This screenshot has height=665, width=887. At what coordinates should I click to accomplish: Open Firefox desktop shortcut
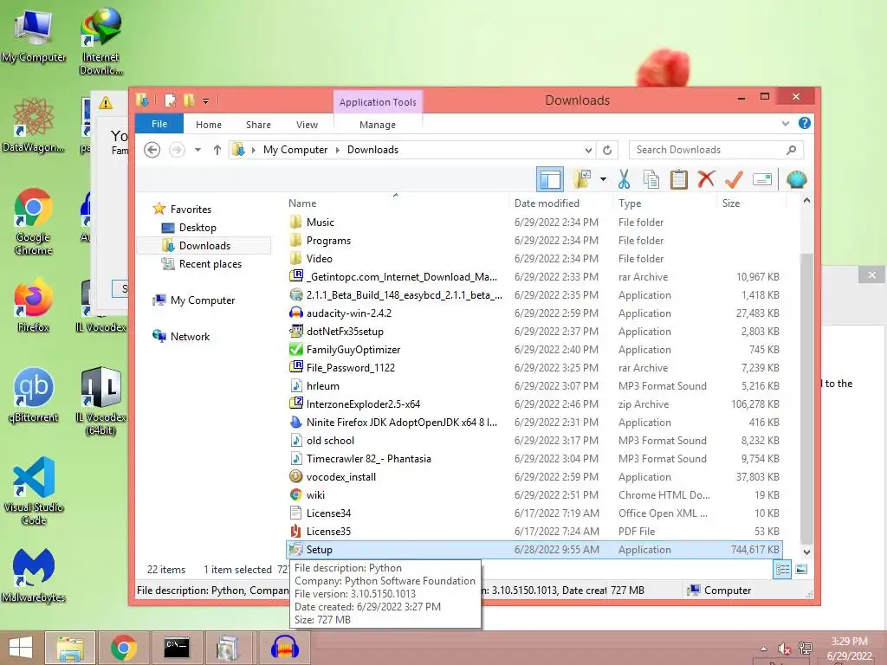(33, 306)
